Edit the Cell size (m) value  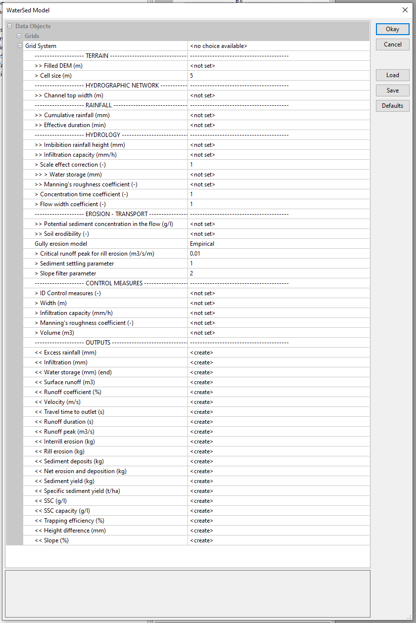pos(278,76)
